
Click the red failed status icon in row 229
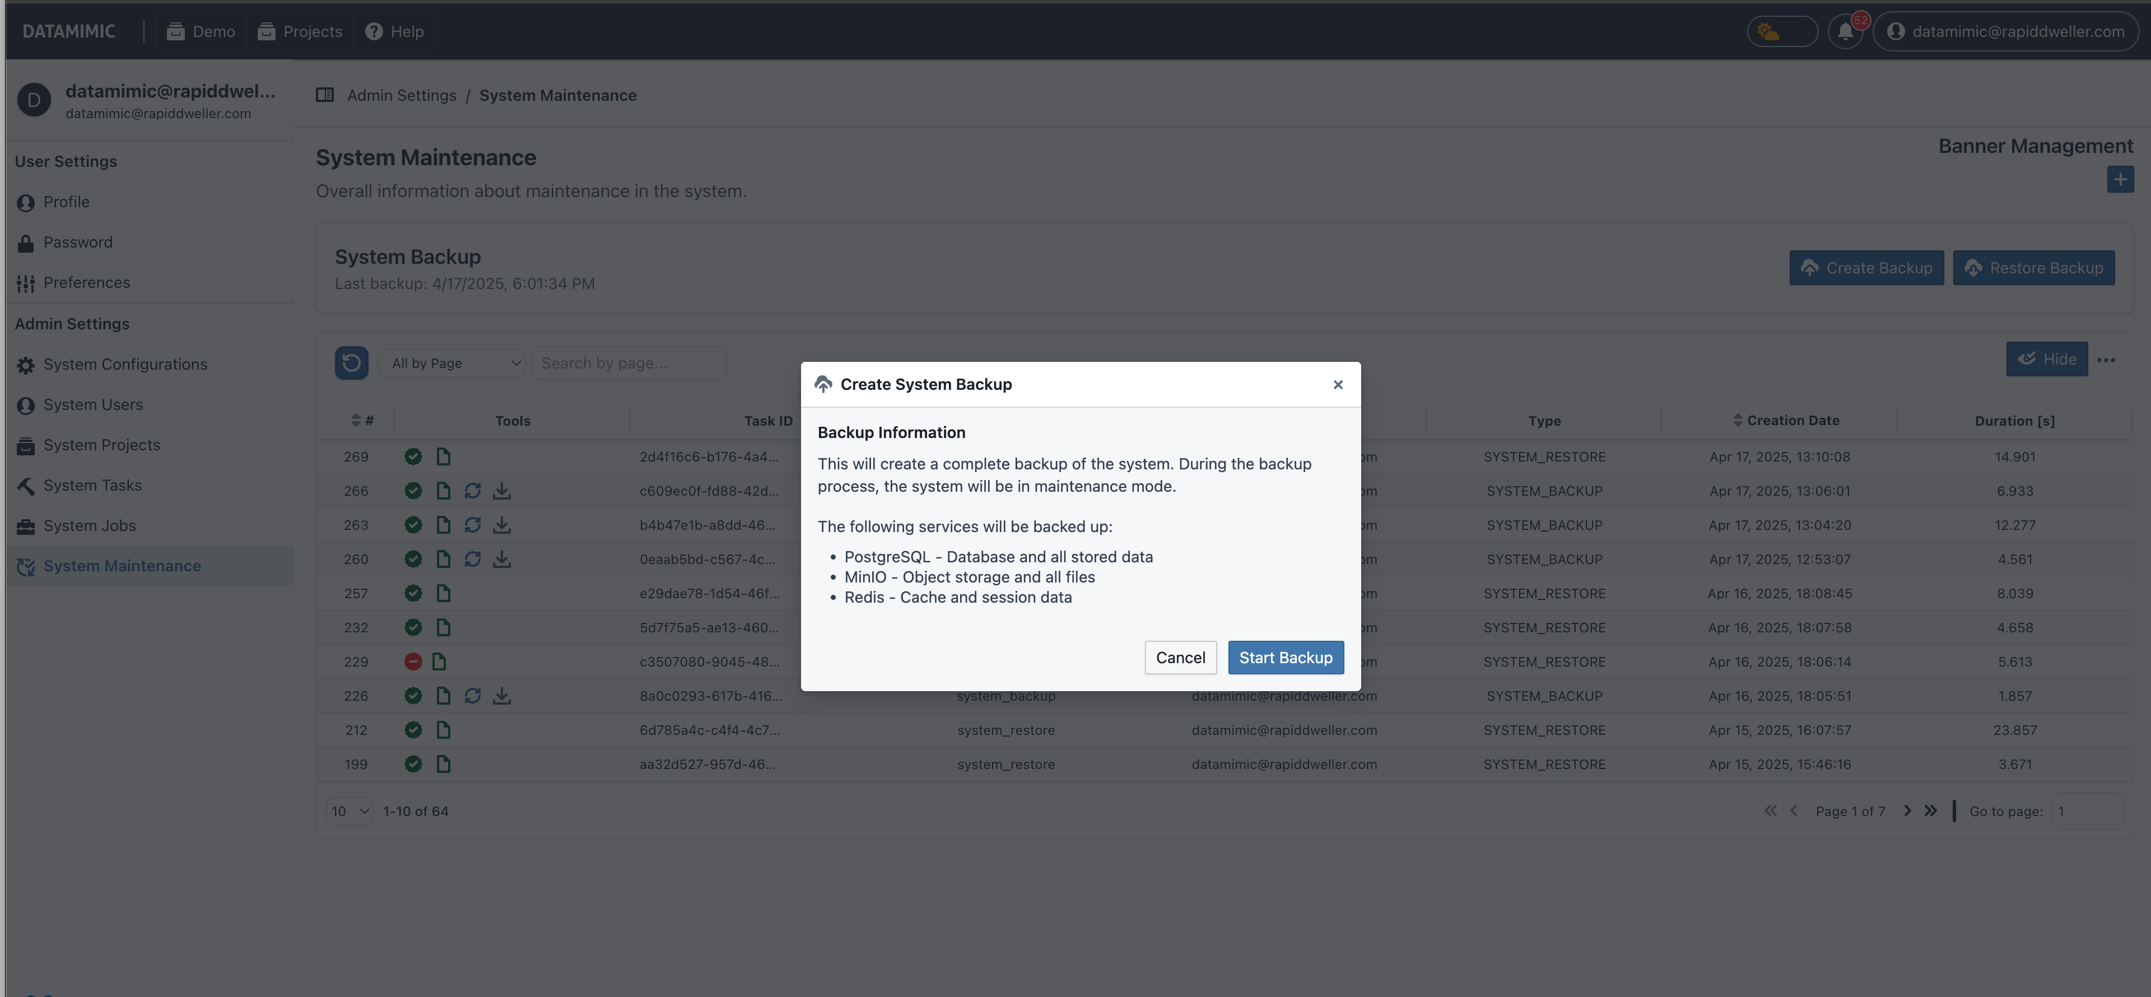coord(412,661)
